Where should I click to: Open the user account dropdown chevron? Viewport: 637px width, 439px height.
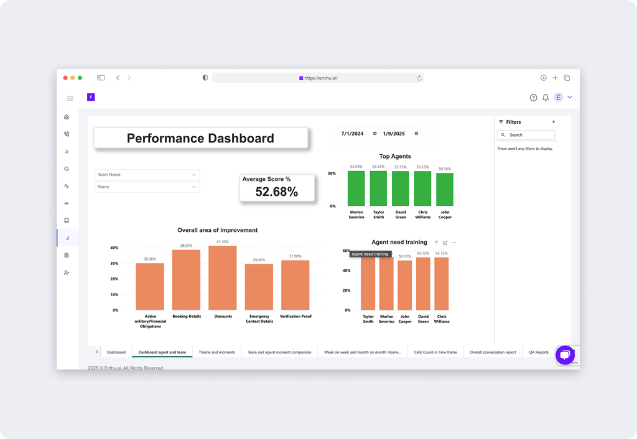click(x=570, y=97)
